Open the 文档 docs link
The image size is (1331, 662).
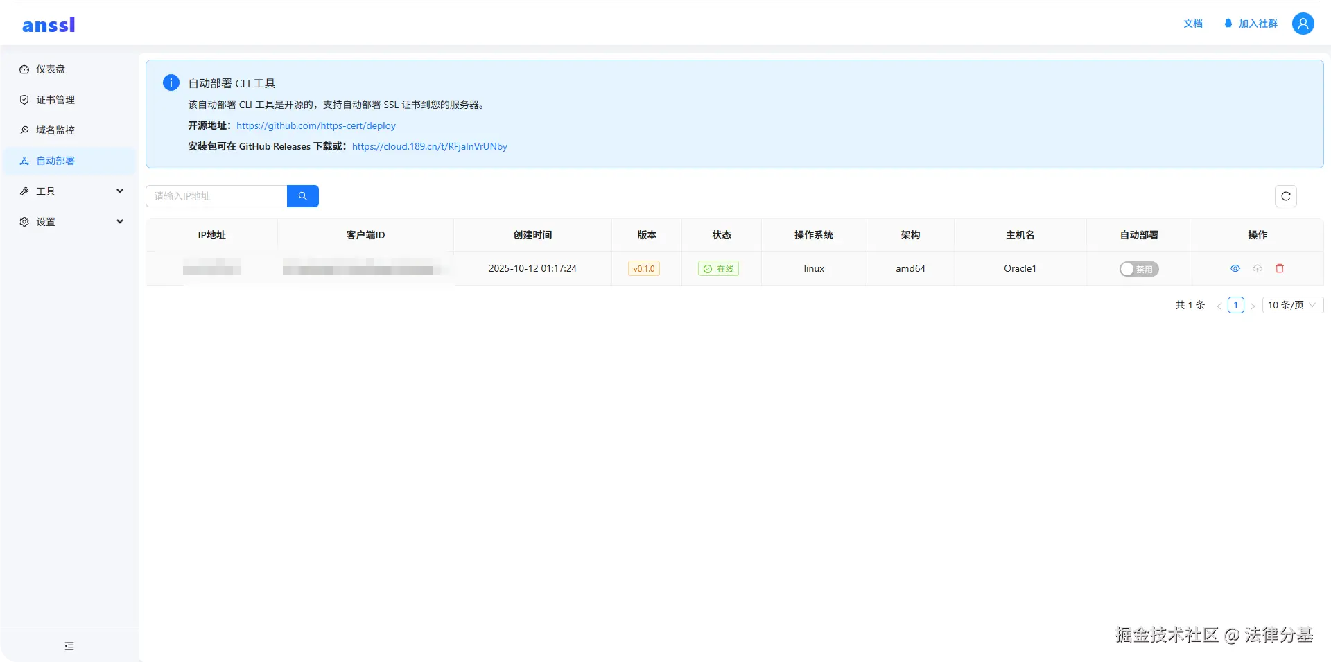pyautogui.click(x=1193, y=24)
